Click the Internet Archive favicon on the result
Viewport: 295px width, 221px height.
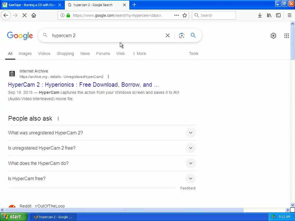12,74
